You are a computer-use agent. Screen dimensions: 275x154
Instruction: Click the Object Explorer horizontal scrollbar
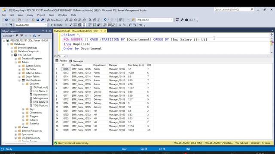click(16, 143)
